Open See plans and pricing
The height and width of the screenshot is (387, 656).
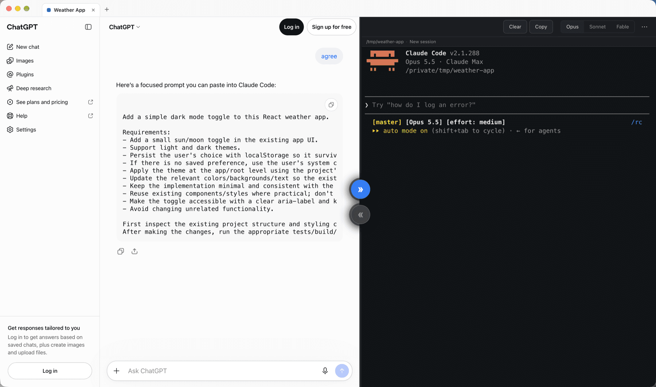click(42, 102)
